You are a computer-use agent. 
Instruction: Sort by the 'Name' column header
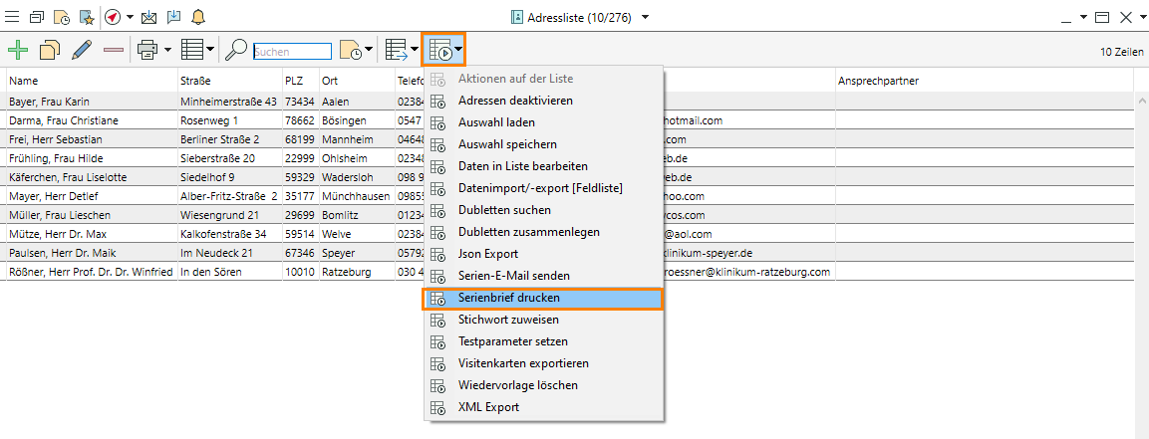pyautogui.click(x=24, y=80)
